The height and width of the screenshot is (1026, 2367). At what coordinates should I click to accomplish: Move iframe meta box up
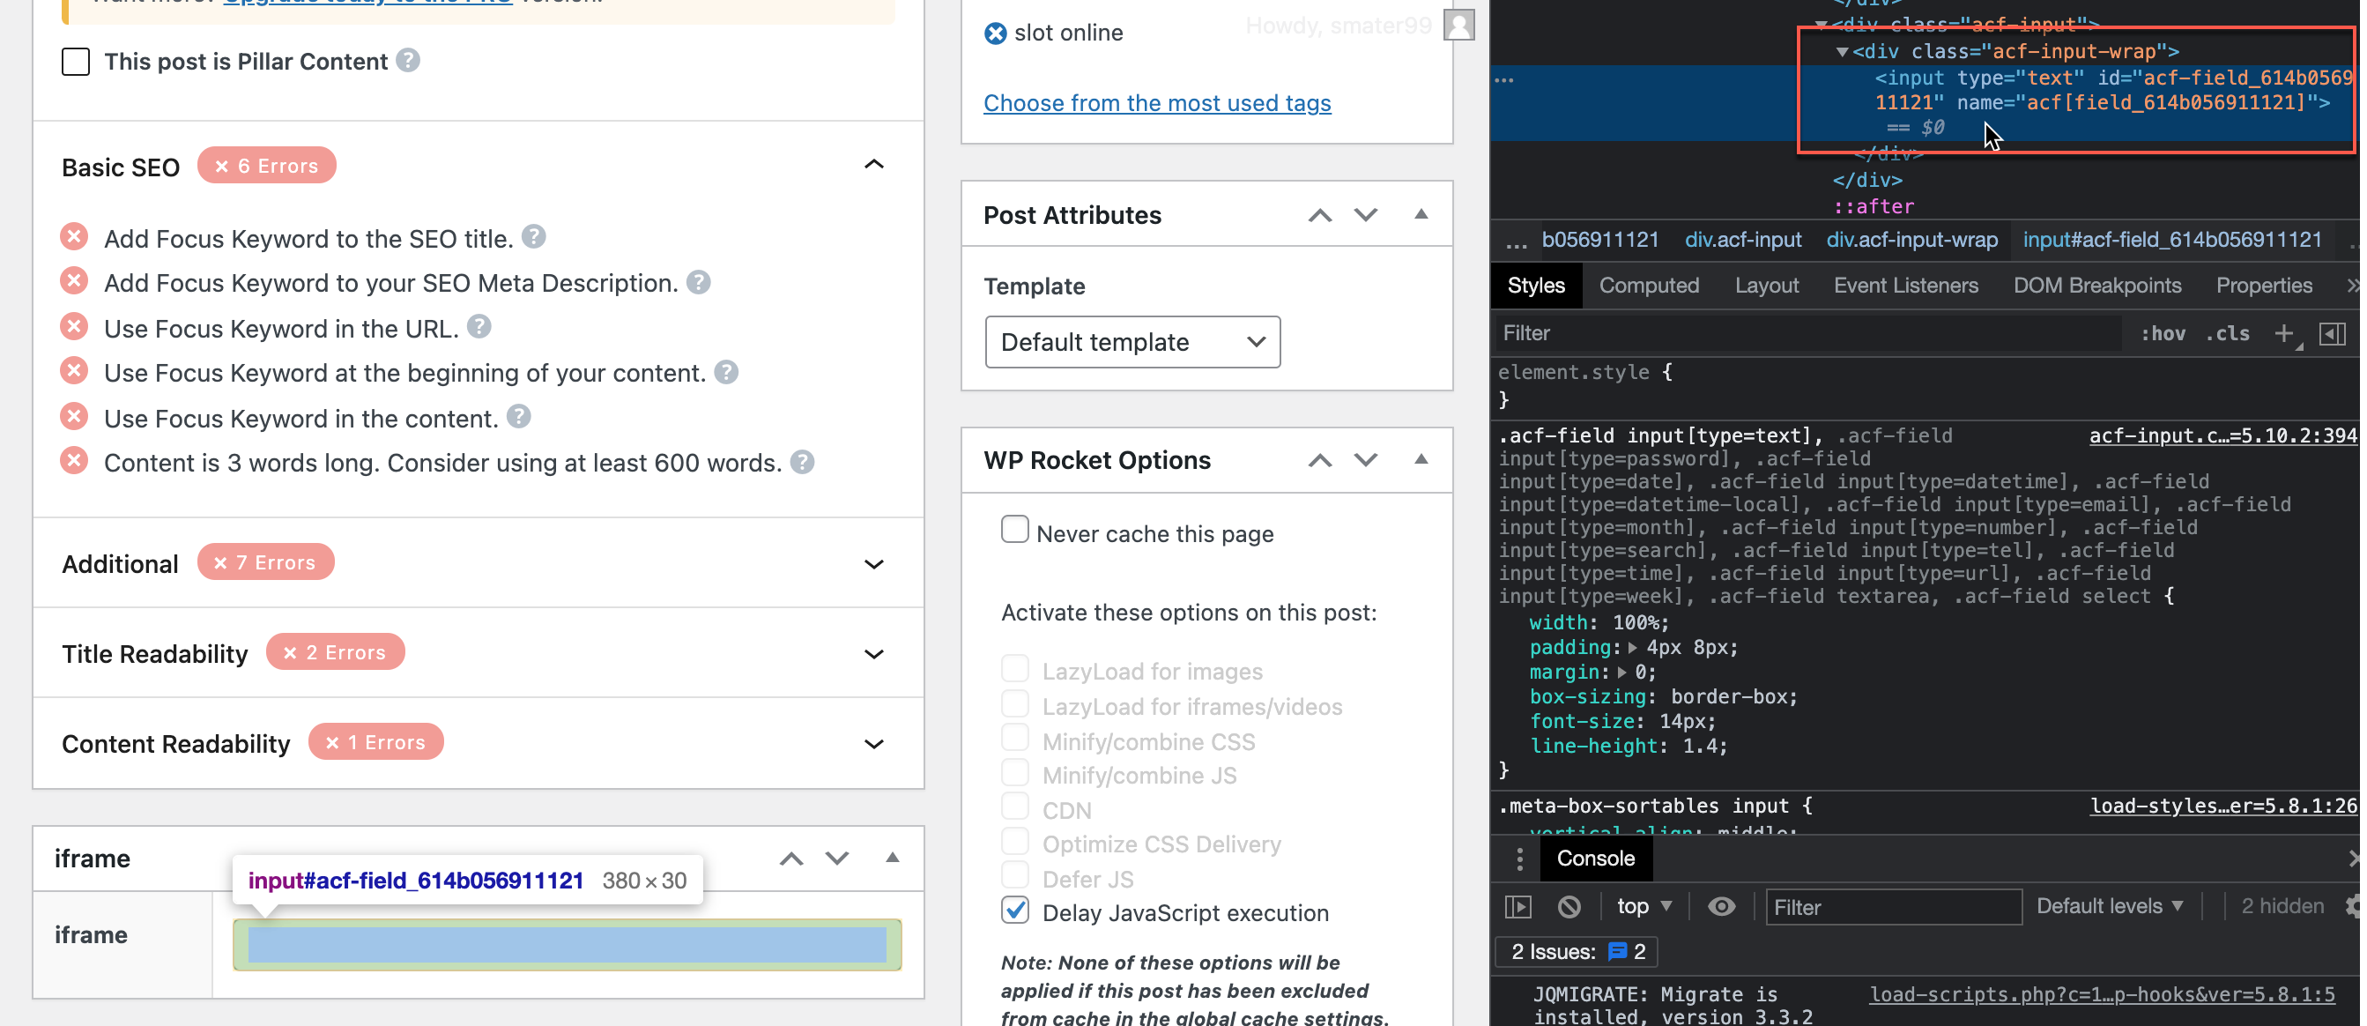click(x=791, y=859)
